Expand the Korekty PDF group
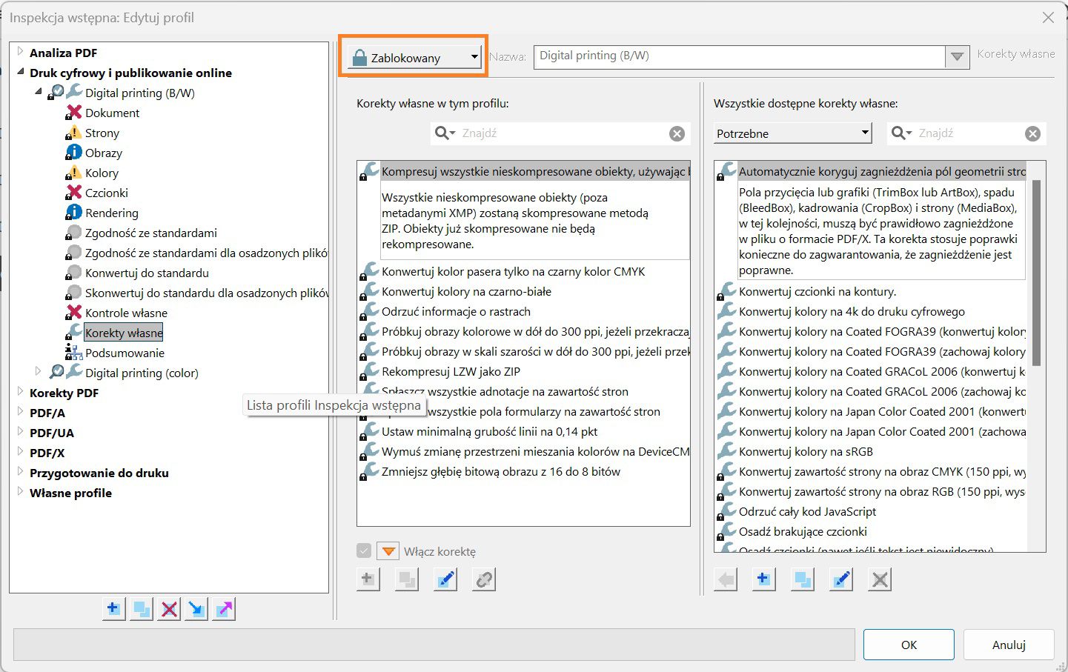The width and height of the screenshot is (1068, 672). [20, 392]
